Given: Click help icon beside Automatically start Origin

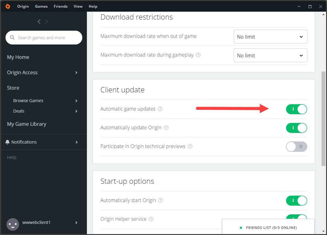Looking at the screenshot, I should [x=161, y=200].
